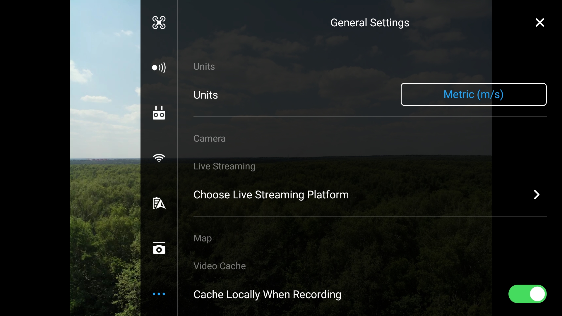Click the Video Cache section heading
This screenshot has height=316, width=562.
[220, 266]
